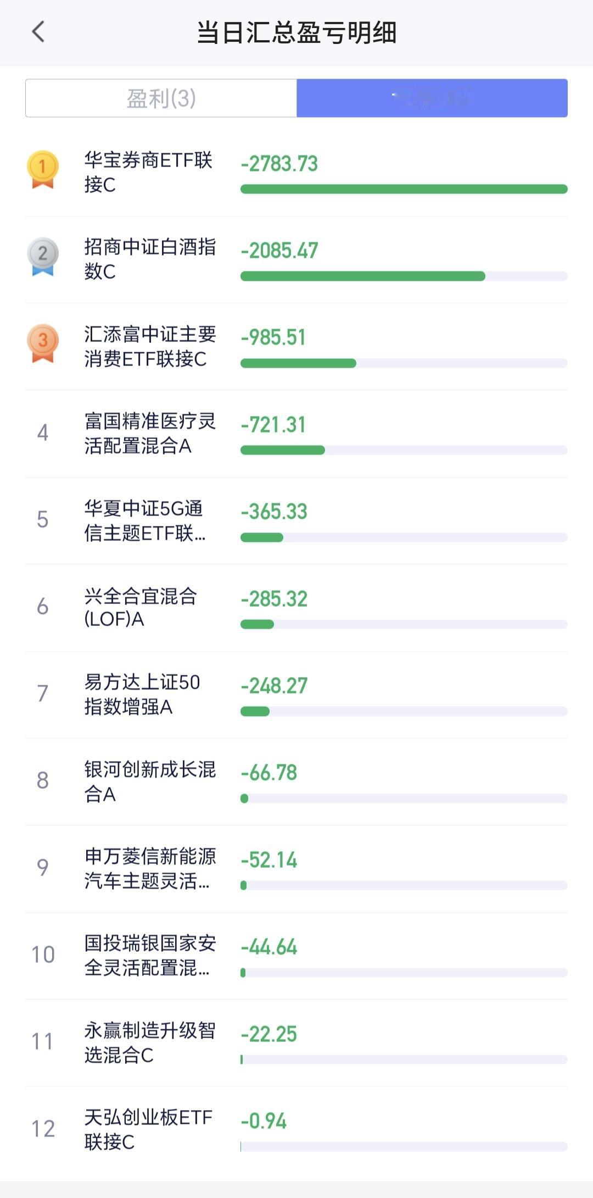This screenshot has width=593, height=1198.
Task: Click the -985.51 loss value
Action: 273,337
